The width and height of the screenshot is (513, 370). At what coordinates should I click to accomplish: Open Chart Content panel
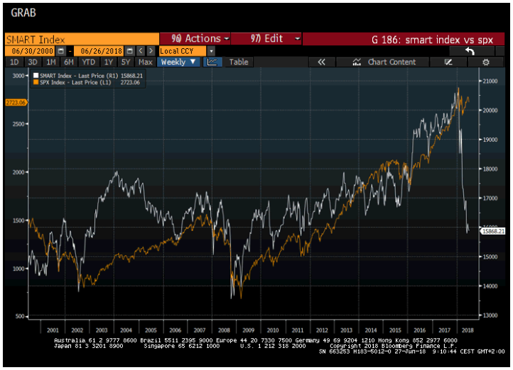(384, 62)
